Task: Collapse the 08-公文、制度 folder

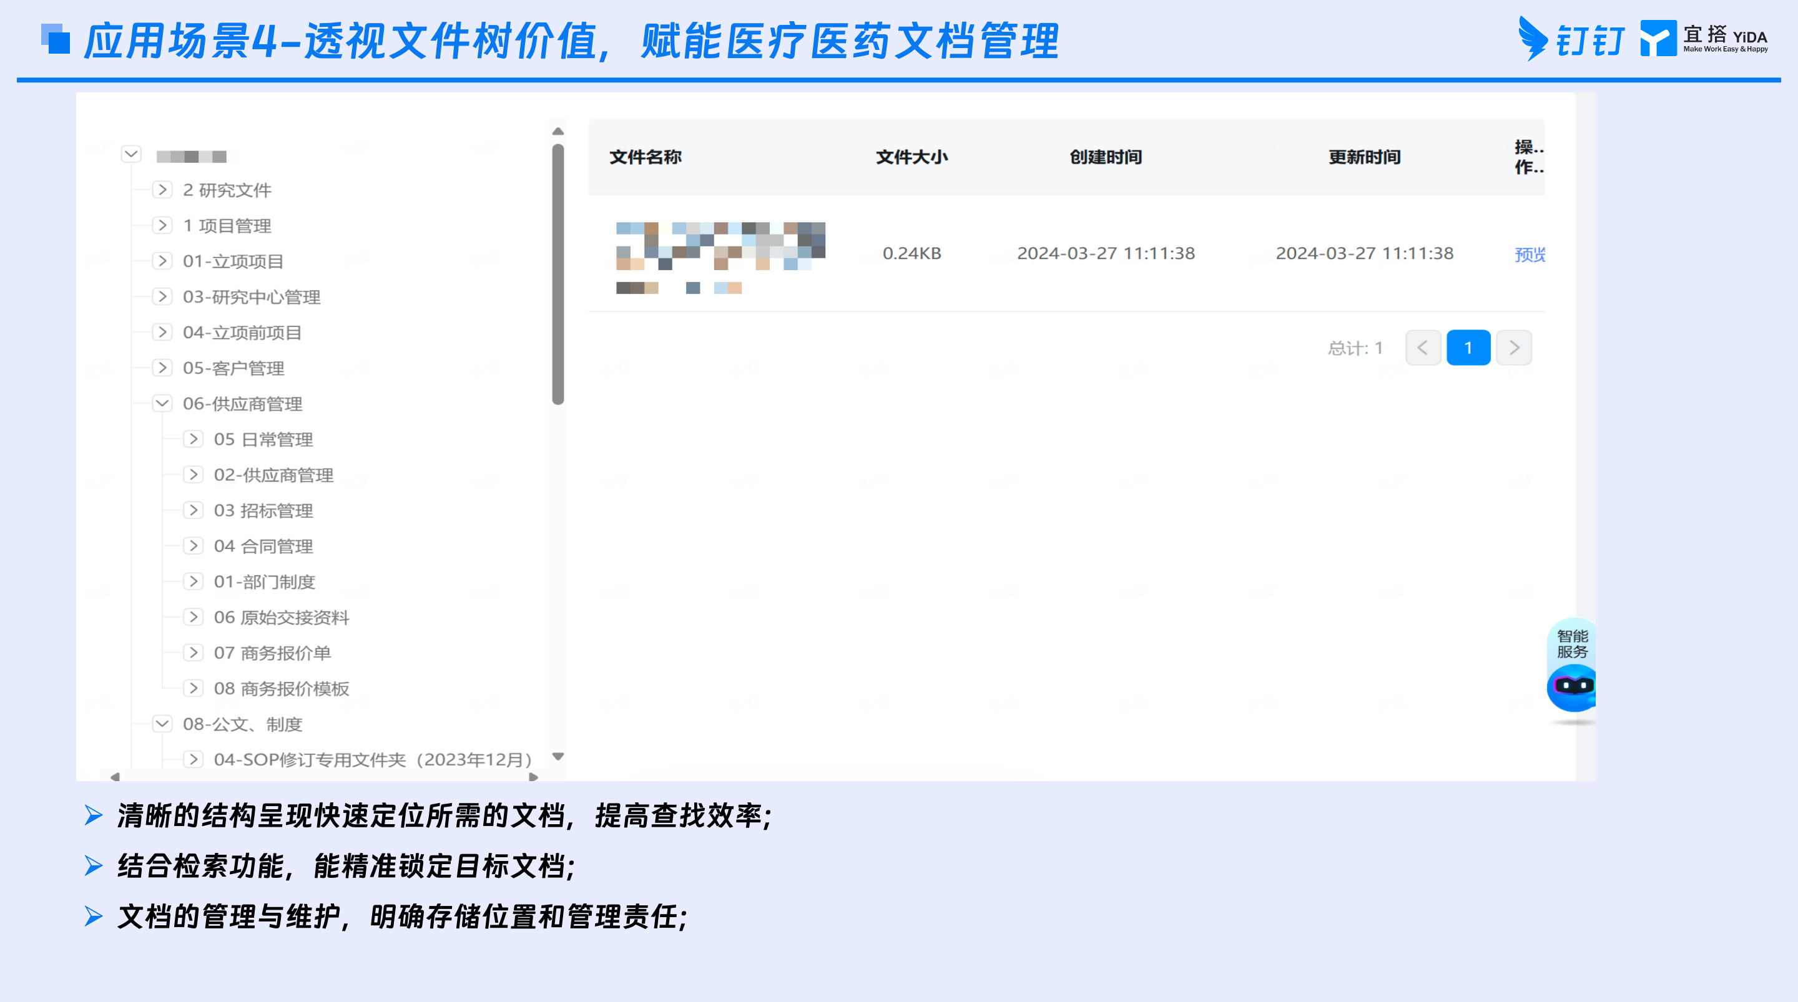Action: [x=162, y=724]
